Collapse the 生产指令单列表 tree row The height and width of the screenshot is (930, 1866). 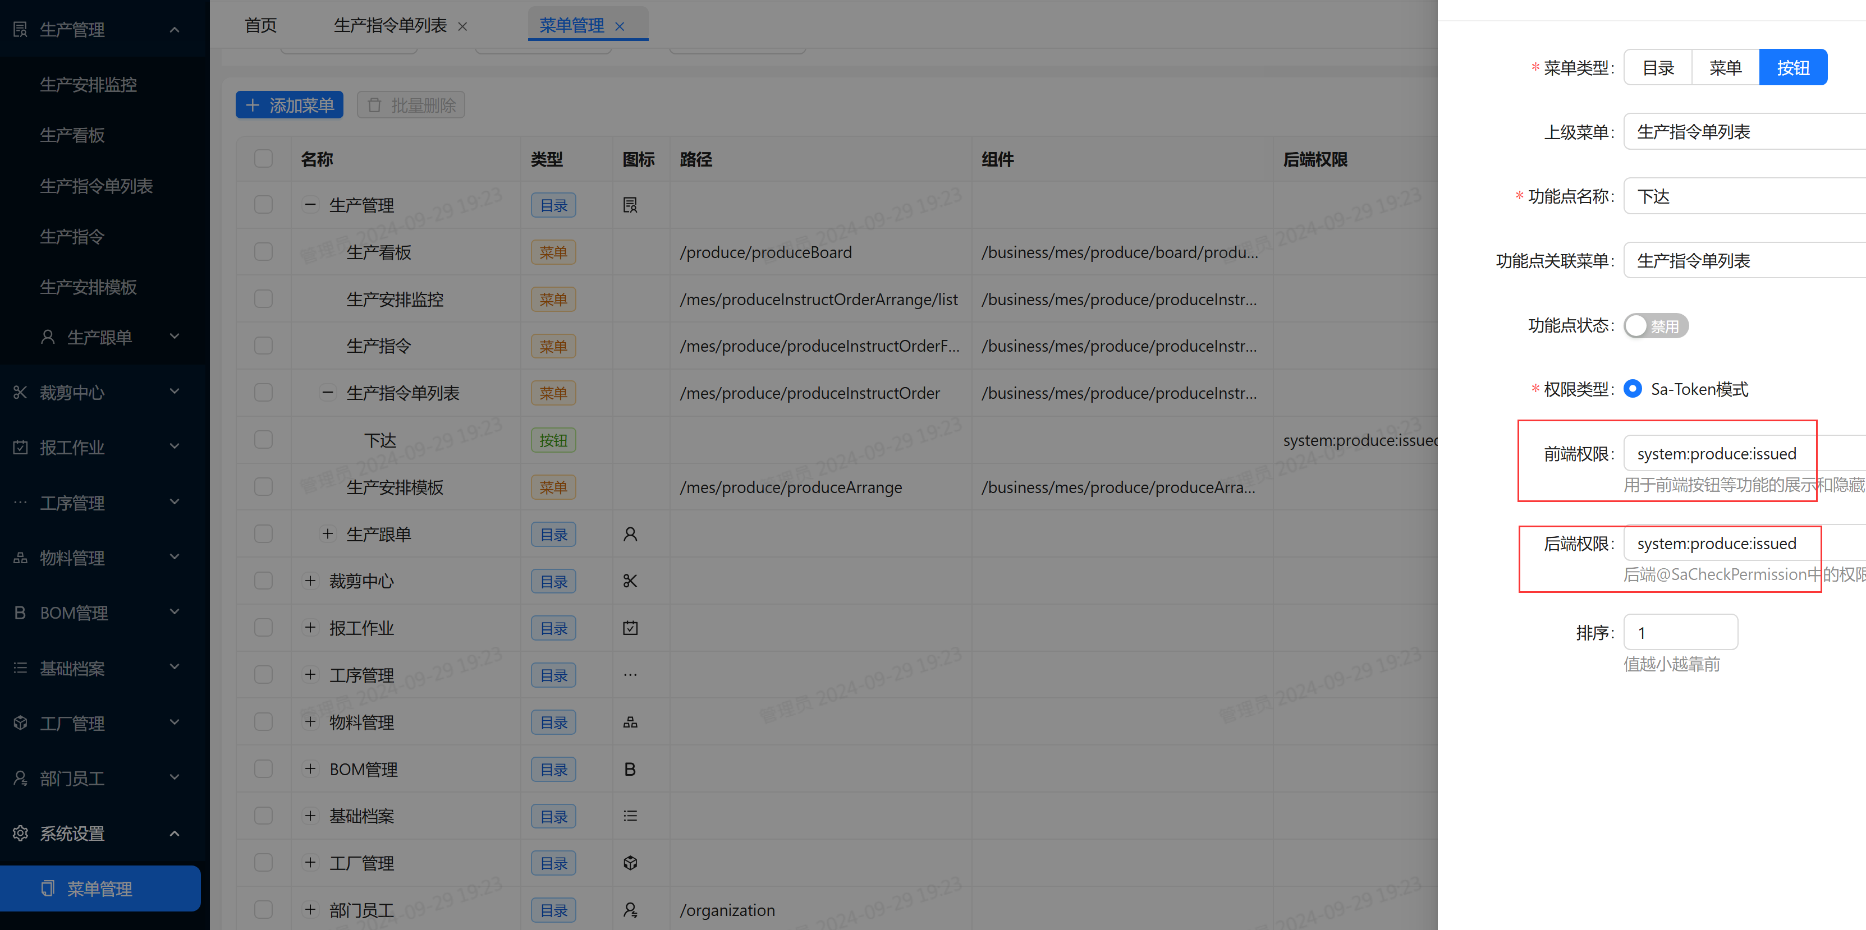(x=327, y=392)
